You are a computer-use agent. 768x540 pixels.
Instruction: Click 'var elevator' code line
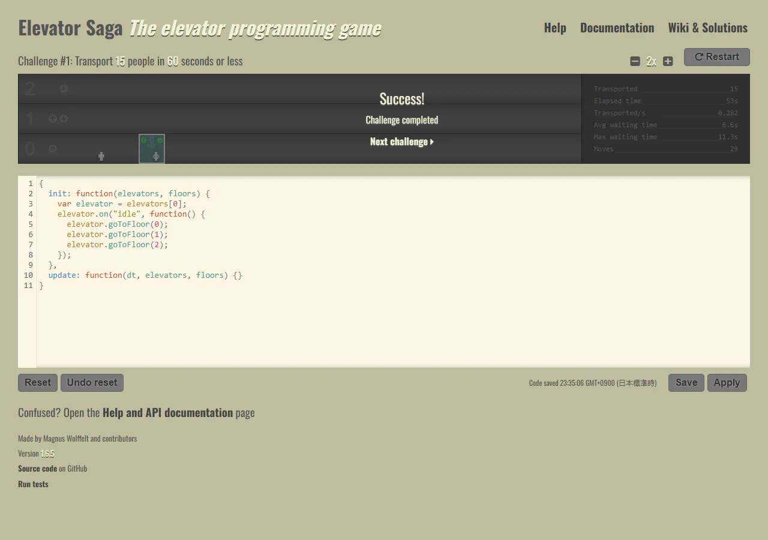pyautogui.click(x=122, y=204)
